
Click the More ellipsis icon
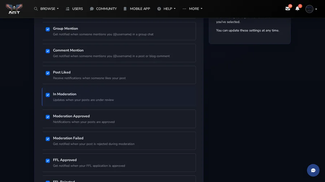click(184, 9)
